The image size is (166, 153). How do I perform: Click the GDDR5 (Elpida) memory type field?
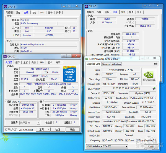113,112
